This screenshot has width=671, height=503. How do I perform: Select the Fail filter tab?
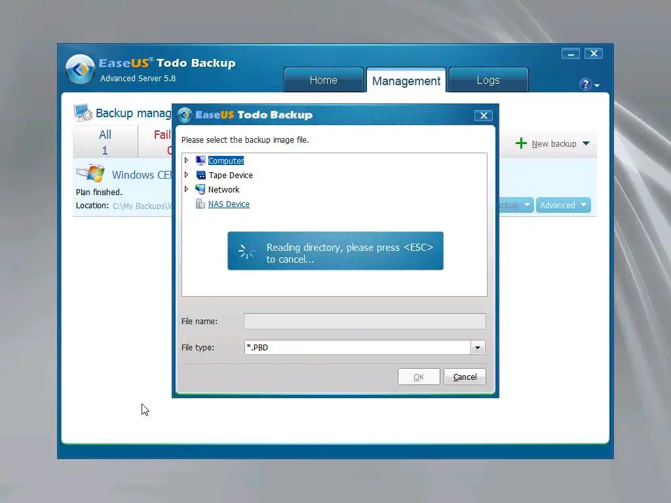(x=155, y=142)
